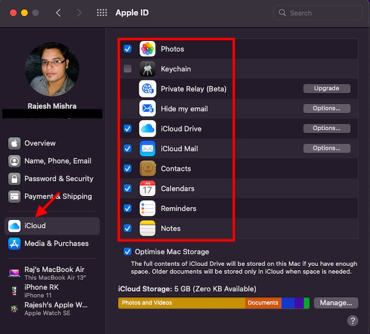Image resolution: width=370 pixels, height=334 pixels.
Task: Open Password & Security section
Action: [52, 179]
